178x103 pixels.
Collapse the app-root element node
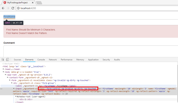[x=5, y=75]
